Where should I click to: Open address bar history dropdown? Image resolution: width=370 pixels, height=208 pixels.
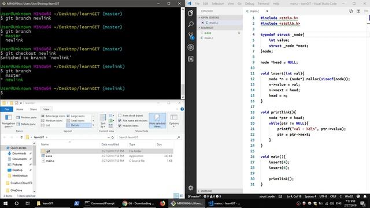tap(109, 138)
